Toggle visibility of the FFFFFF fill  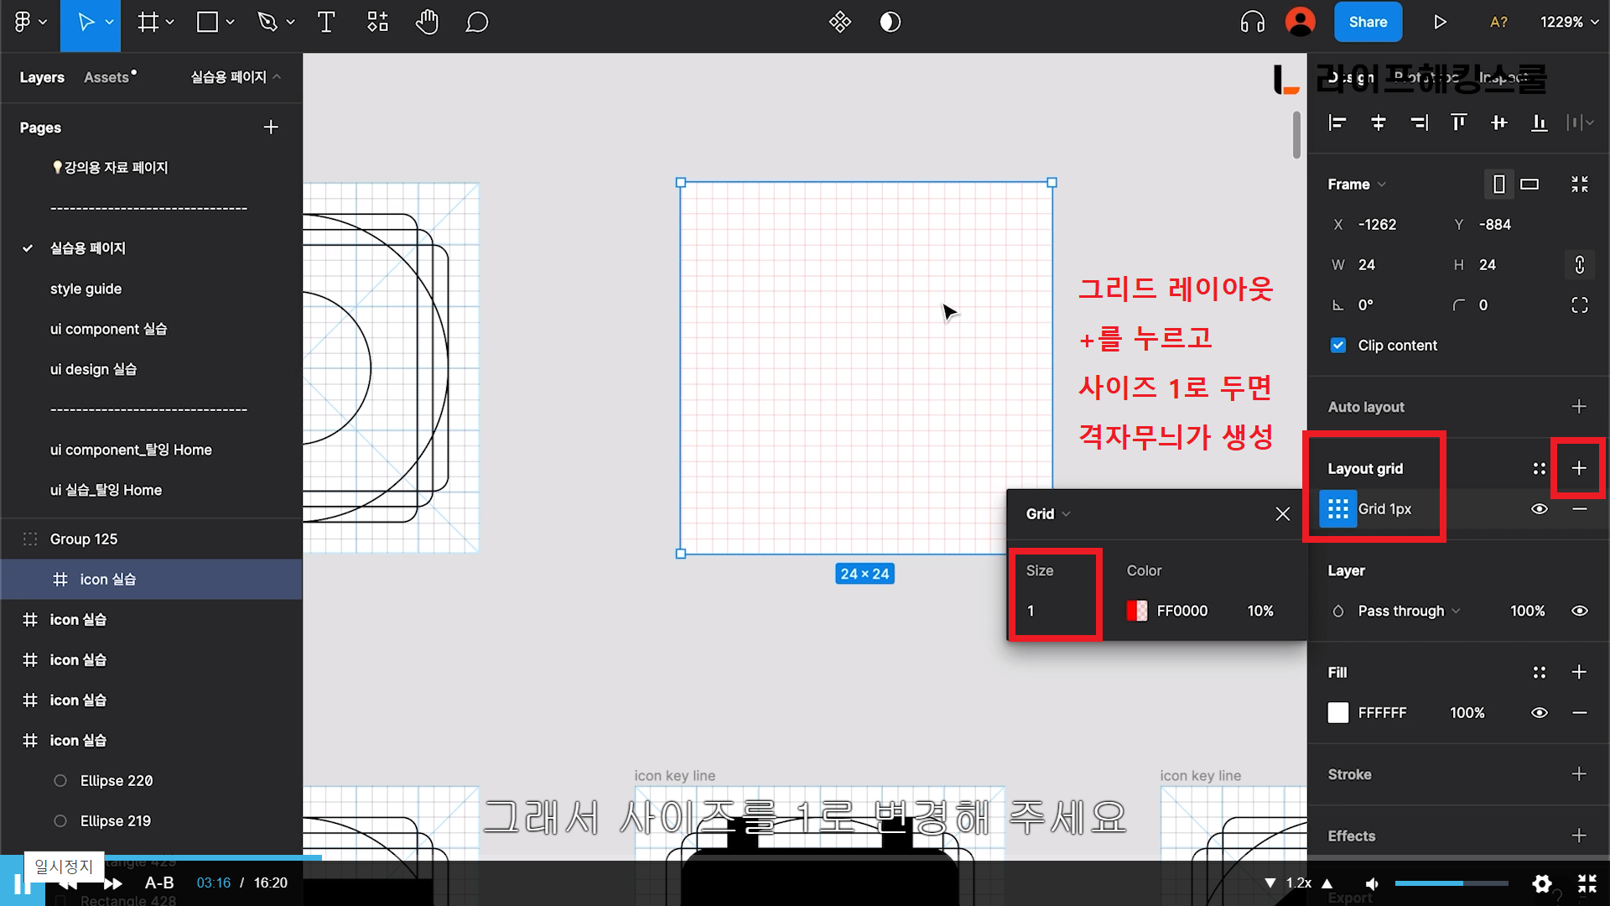(x=1540, y=713)
